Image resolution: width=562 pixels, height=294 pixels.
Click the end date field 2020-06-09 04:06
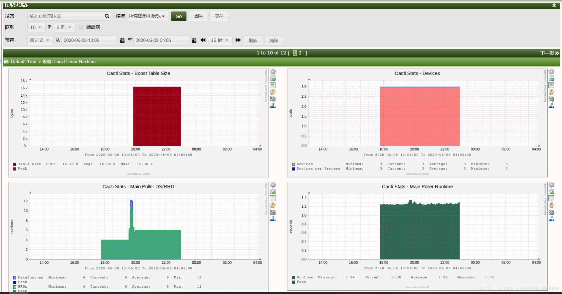161,40
